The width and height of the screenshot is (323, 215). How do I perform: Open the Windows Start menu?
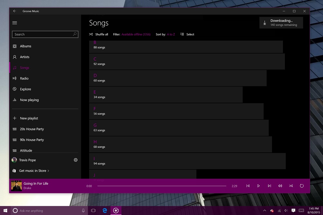coord(5,210)
